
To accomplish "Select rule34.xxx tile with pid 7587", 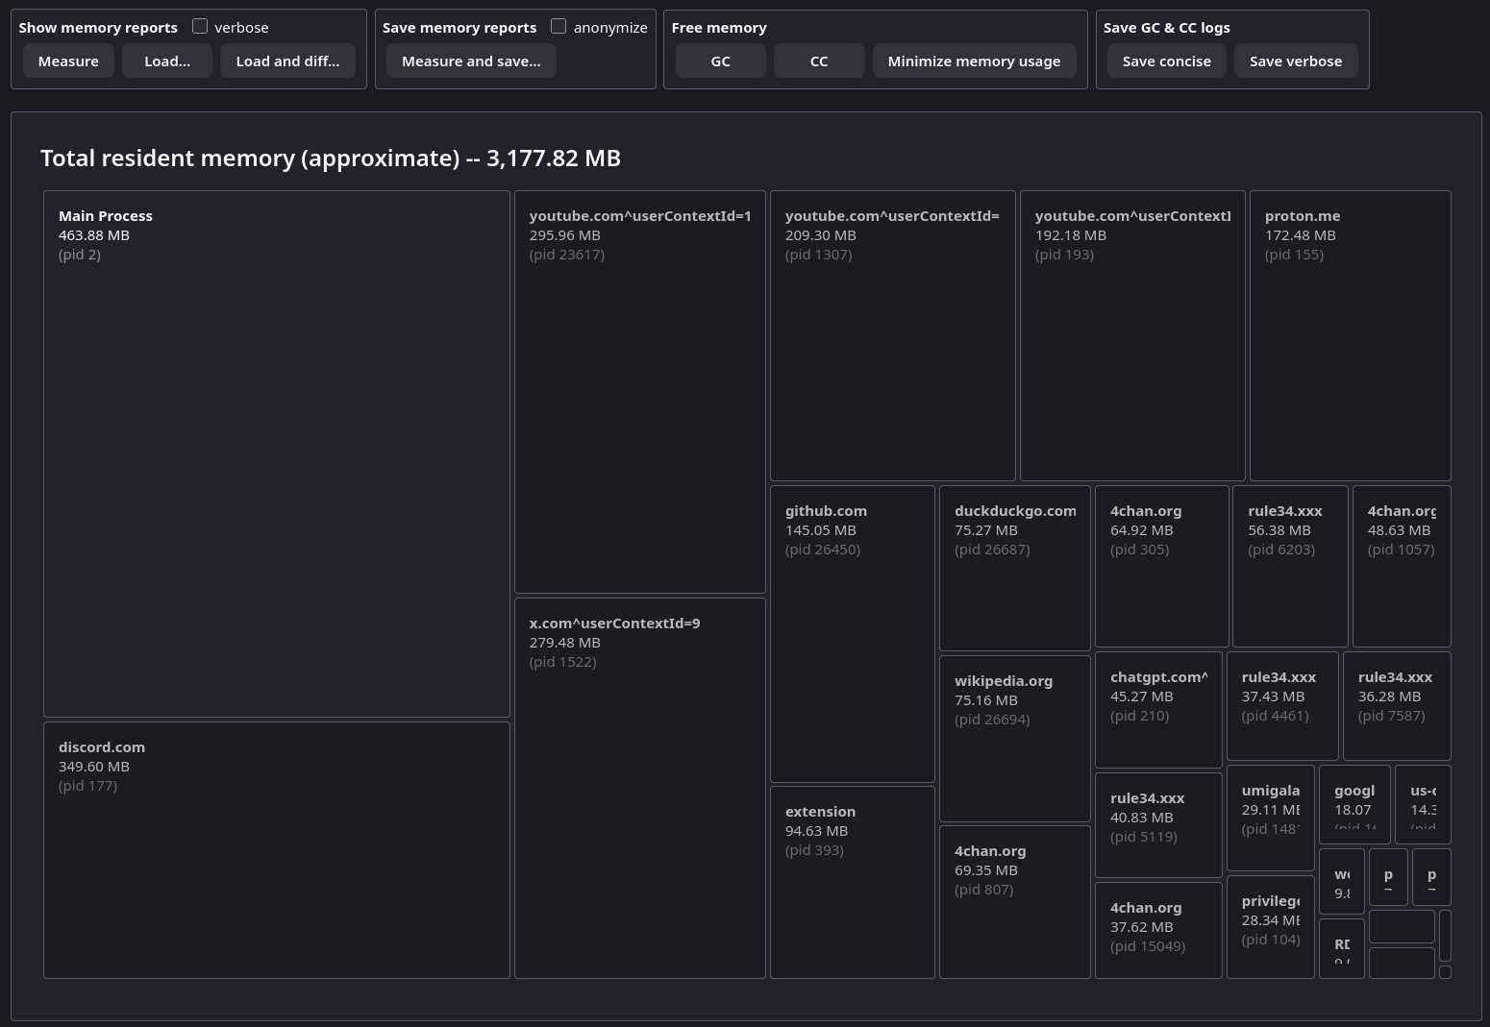I will [x=1397, y=706].
